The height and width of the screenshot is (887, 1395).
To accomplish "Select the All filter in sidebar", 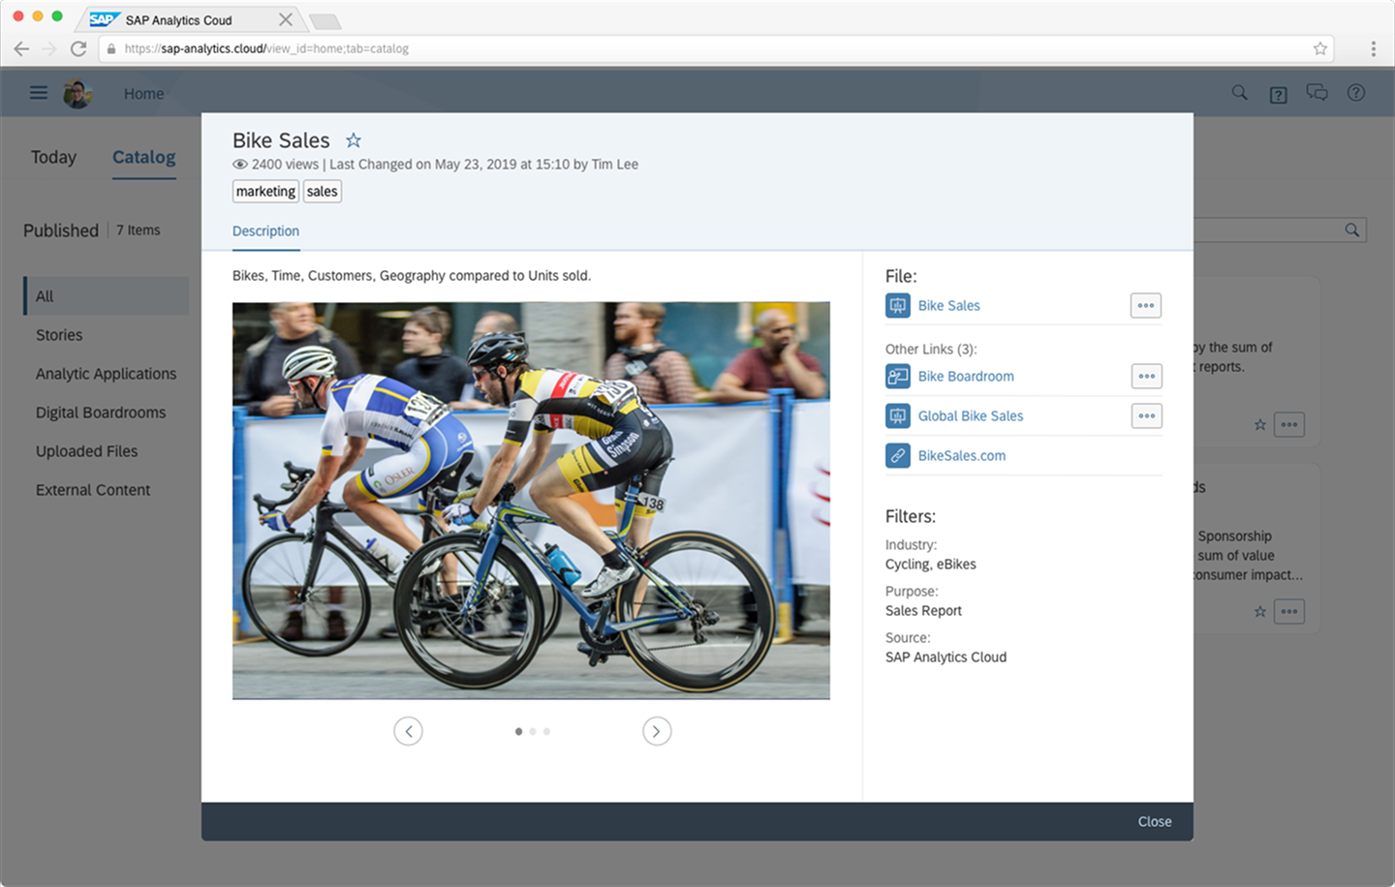I will [x=107, y=296].
